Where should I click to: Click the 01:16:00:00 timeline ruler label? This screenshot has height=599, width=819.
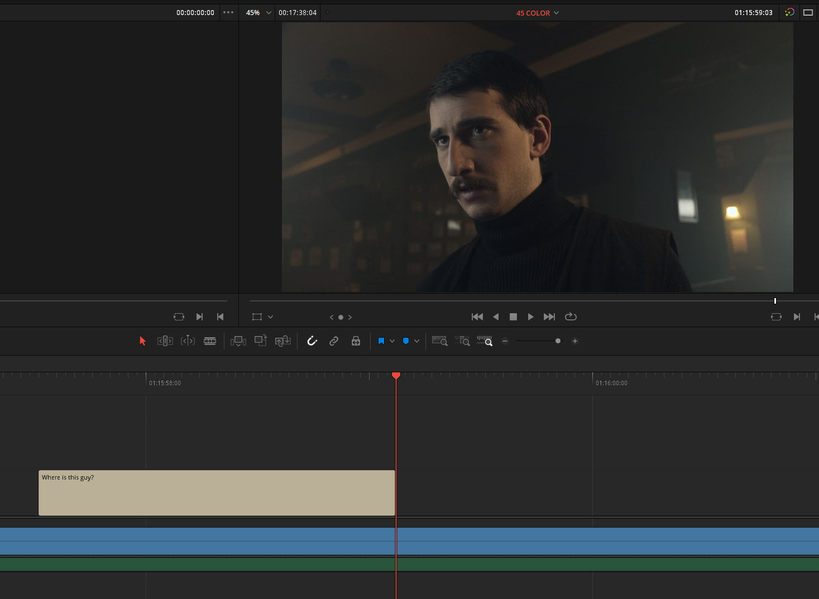(x=611, y=383)
